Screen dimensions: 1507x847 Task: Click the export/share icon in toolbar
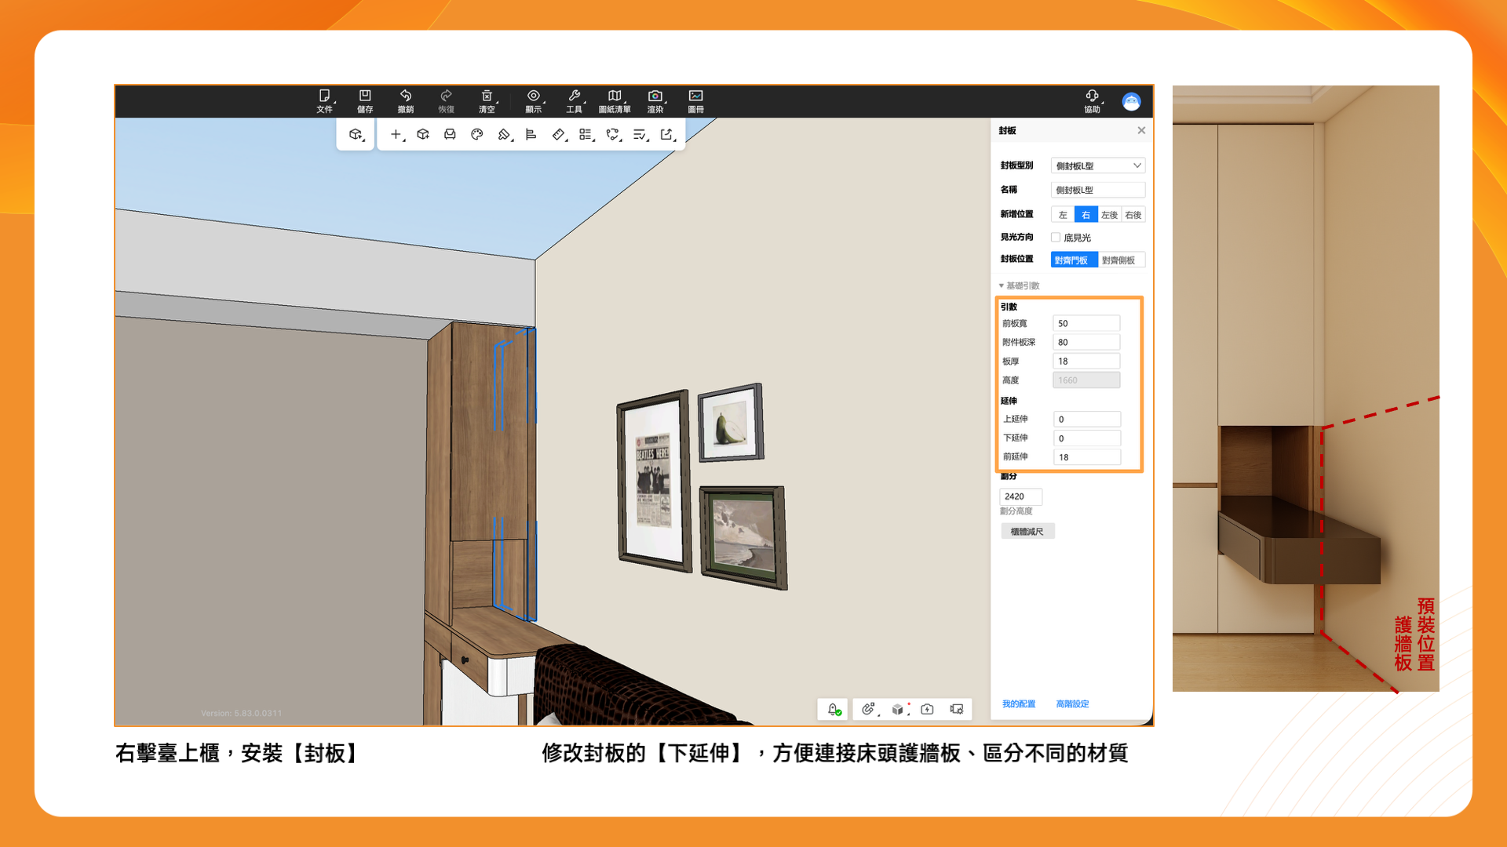[666, 134]
